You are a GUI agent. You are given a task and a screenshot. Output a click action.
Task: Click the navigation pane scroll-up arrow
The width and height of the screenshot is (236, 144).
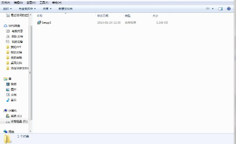click(30, 15)
